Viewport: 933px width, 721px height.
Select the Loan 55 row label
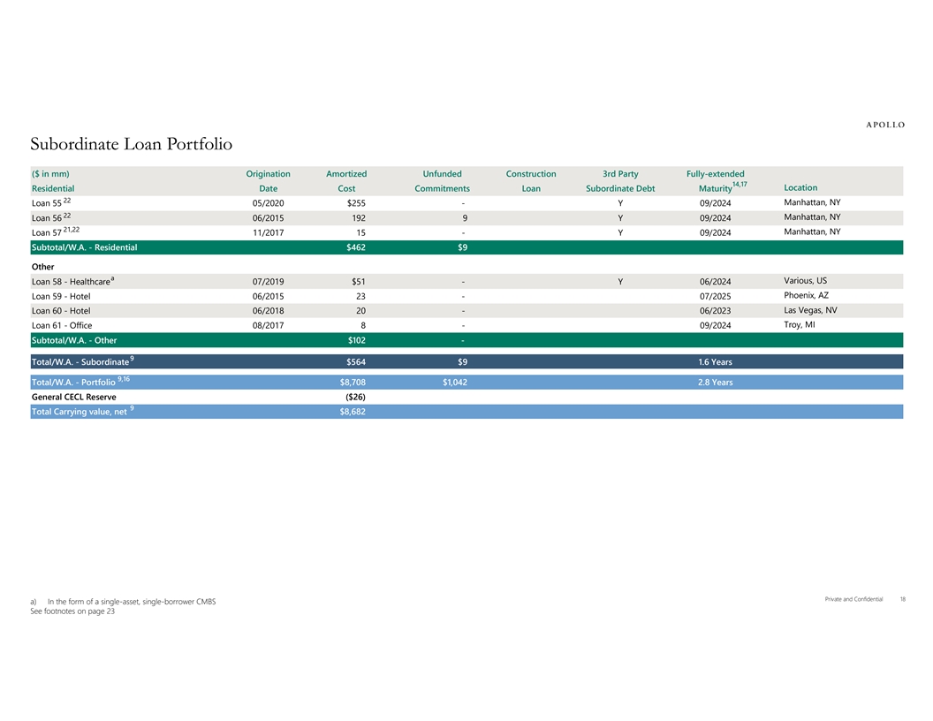pyautogui.click(x=51, y=203)
